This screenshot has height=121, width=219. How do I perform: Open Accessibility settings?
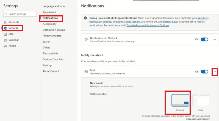coord(49,24)
